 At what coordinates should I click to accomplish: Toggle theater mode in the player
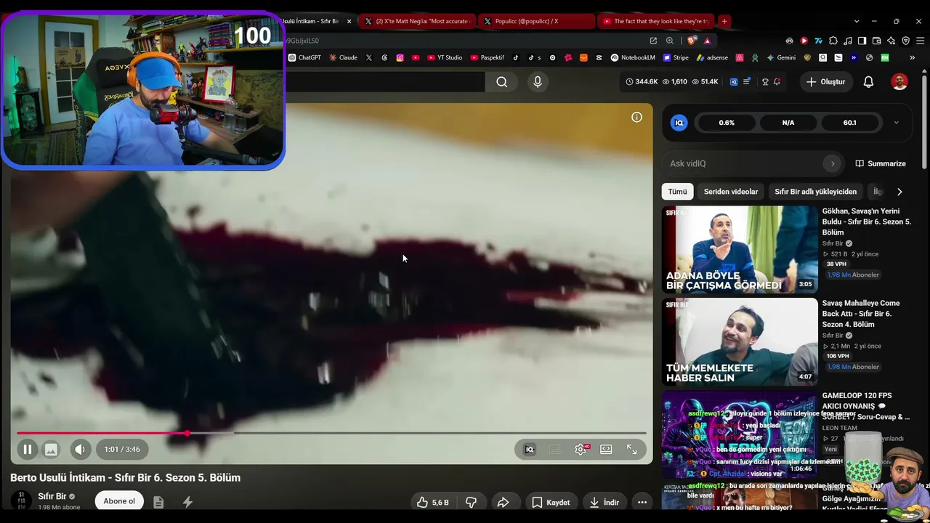606,450
